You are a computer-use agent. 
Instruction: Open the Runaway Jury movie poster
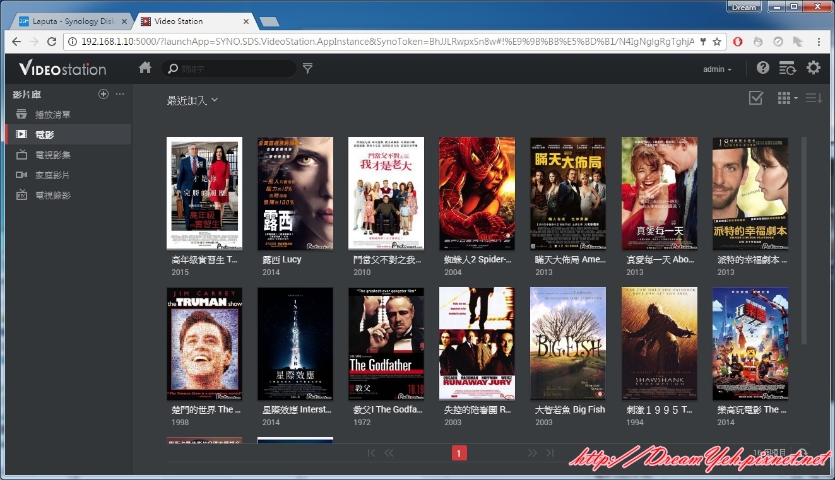(x=477, y=344)
